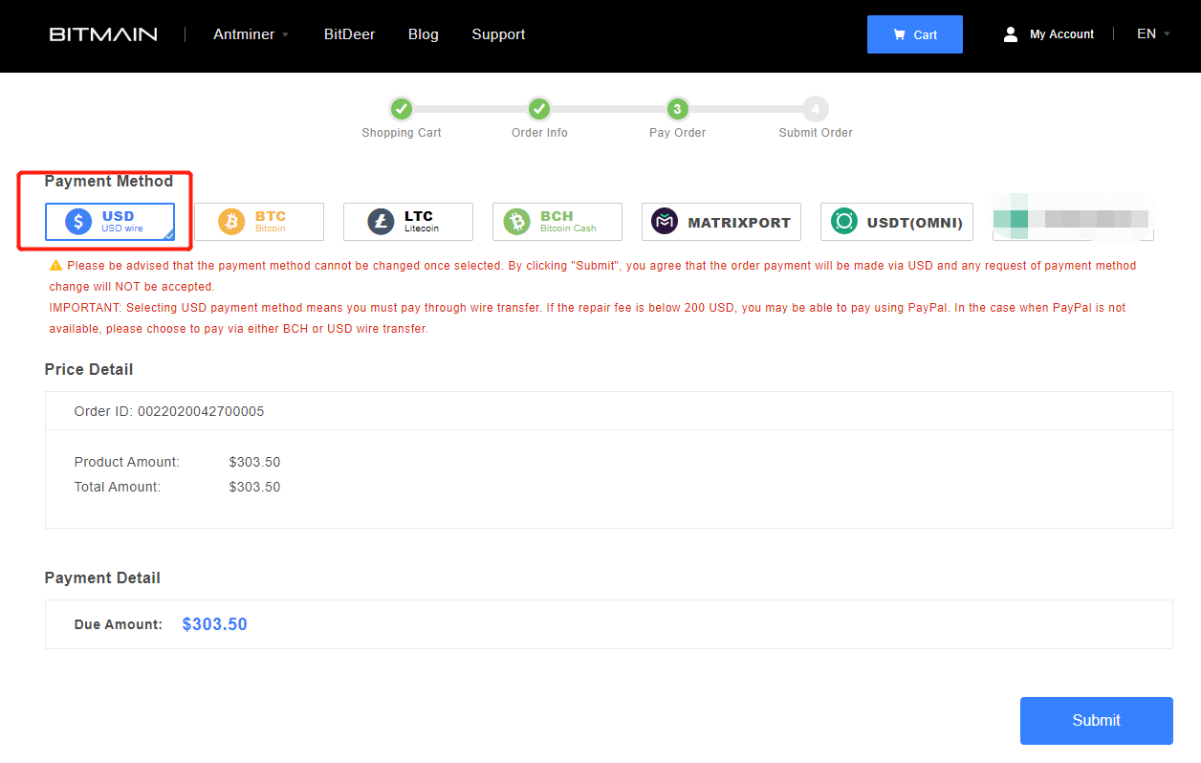This screenshot has height=763, width=1201.
Task: Click the orange Bitcoin coin icon
Action: click(x=231, y=222)
